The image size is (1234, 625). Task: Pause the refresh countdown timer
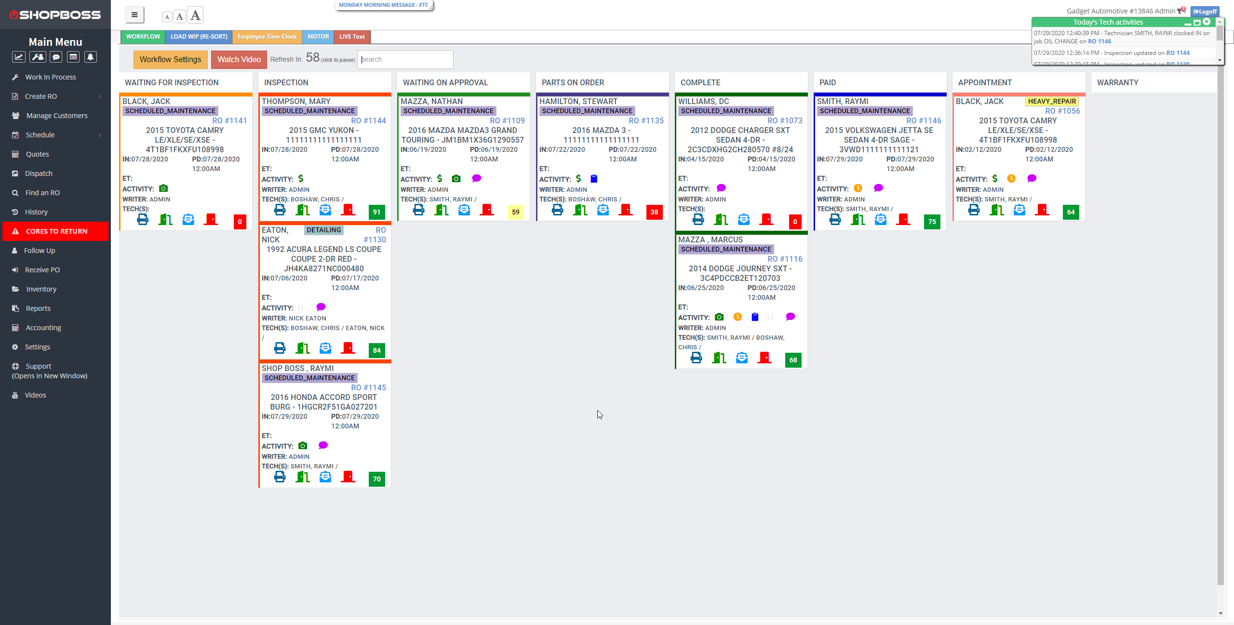coord(312,58)
